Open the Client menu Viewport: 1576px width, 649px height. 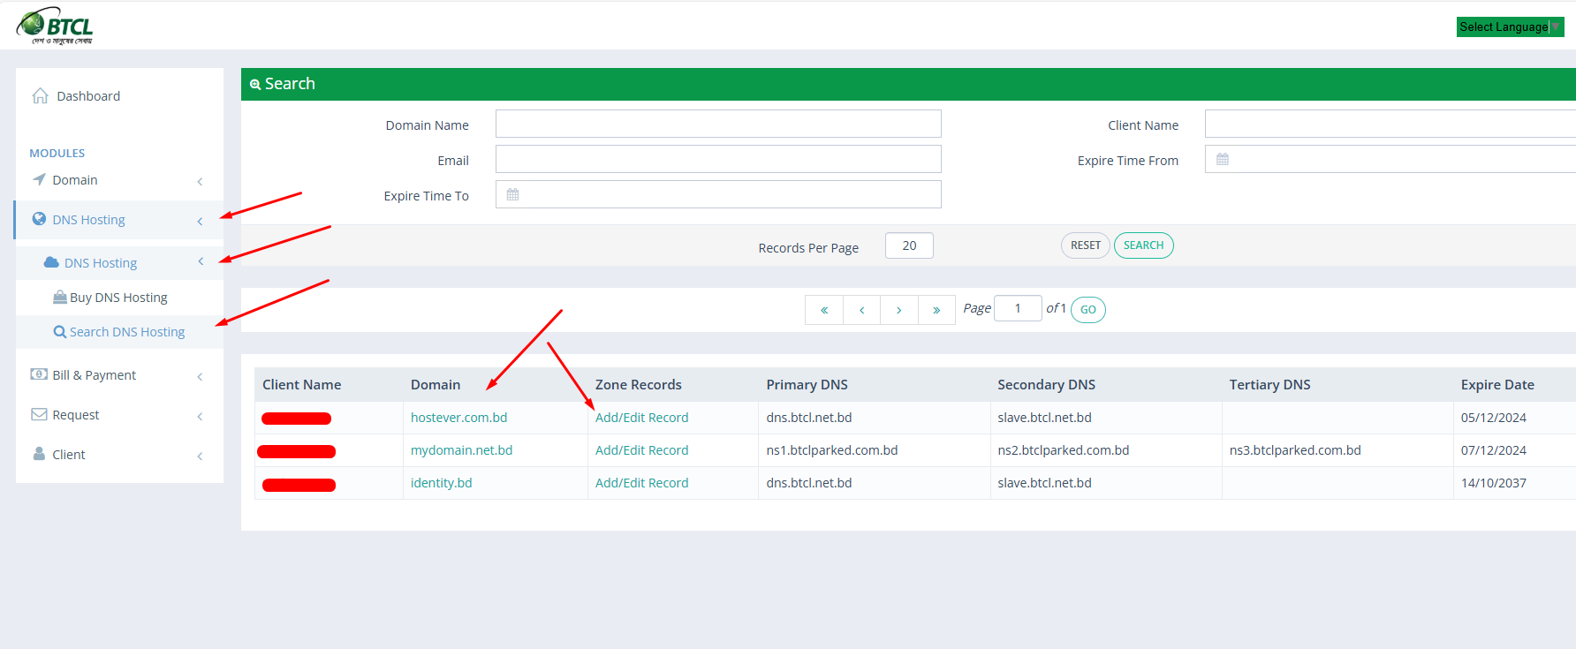(x=69, y=455)
